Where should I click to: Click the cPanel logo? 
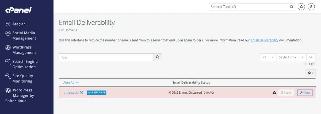pos(18,10)
